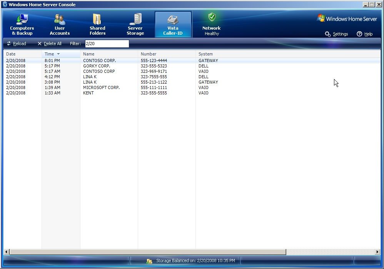Sort by the Name column header
The width and height of the screenshot is (384, 269).
(x=109, y=54)
